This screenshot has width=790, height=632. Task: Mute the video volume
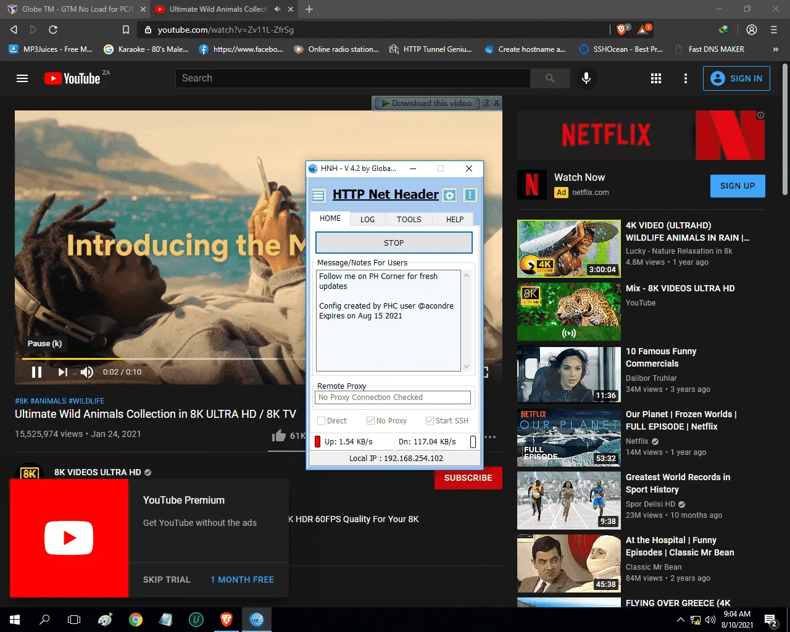pyautogui.click(x=87, y=372)
